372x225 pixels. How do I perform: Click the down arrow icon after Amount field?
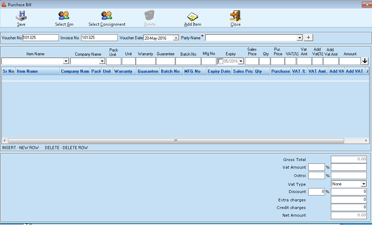tap(365, 61)
